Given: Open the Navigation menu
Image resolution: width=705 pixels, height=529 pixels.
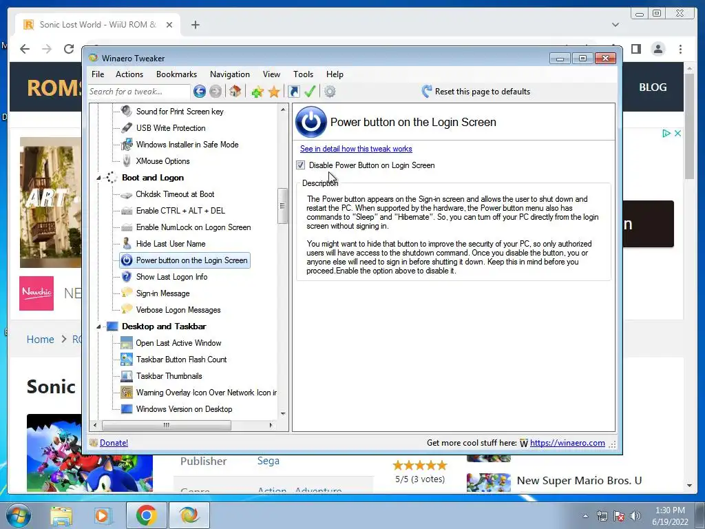Looking at the screenshot, I should [x=230, y=74].
